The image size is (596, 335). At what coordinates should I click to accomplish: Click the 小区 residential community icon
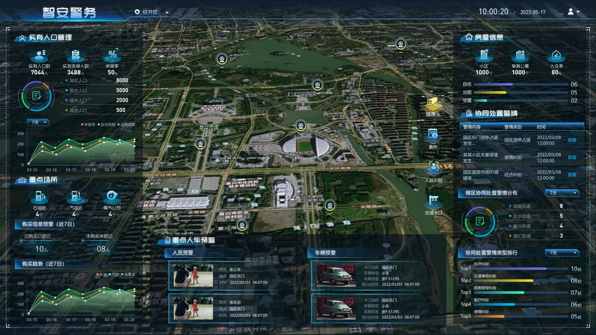click(x=484, y=55)
